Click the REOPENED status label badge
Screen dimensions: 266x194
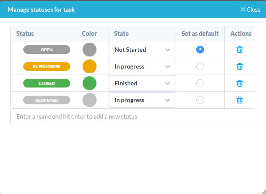46,100
